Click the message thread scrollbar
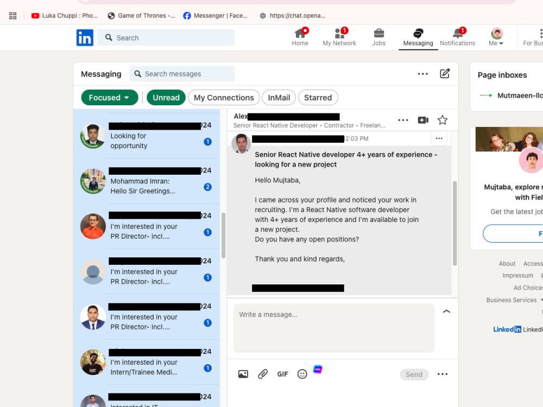This screenshot has width=543, height=407. (x=454, y=223)
